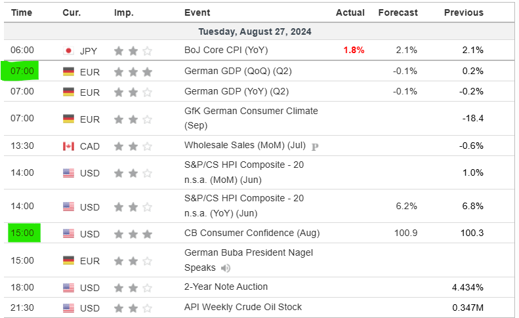Open the BoJ Core CPI (YoY) event
Viewport: 519px width, 318px height.
(226, 50)
